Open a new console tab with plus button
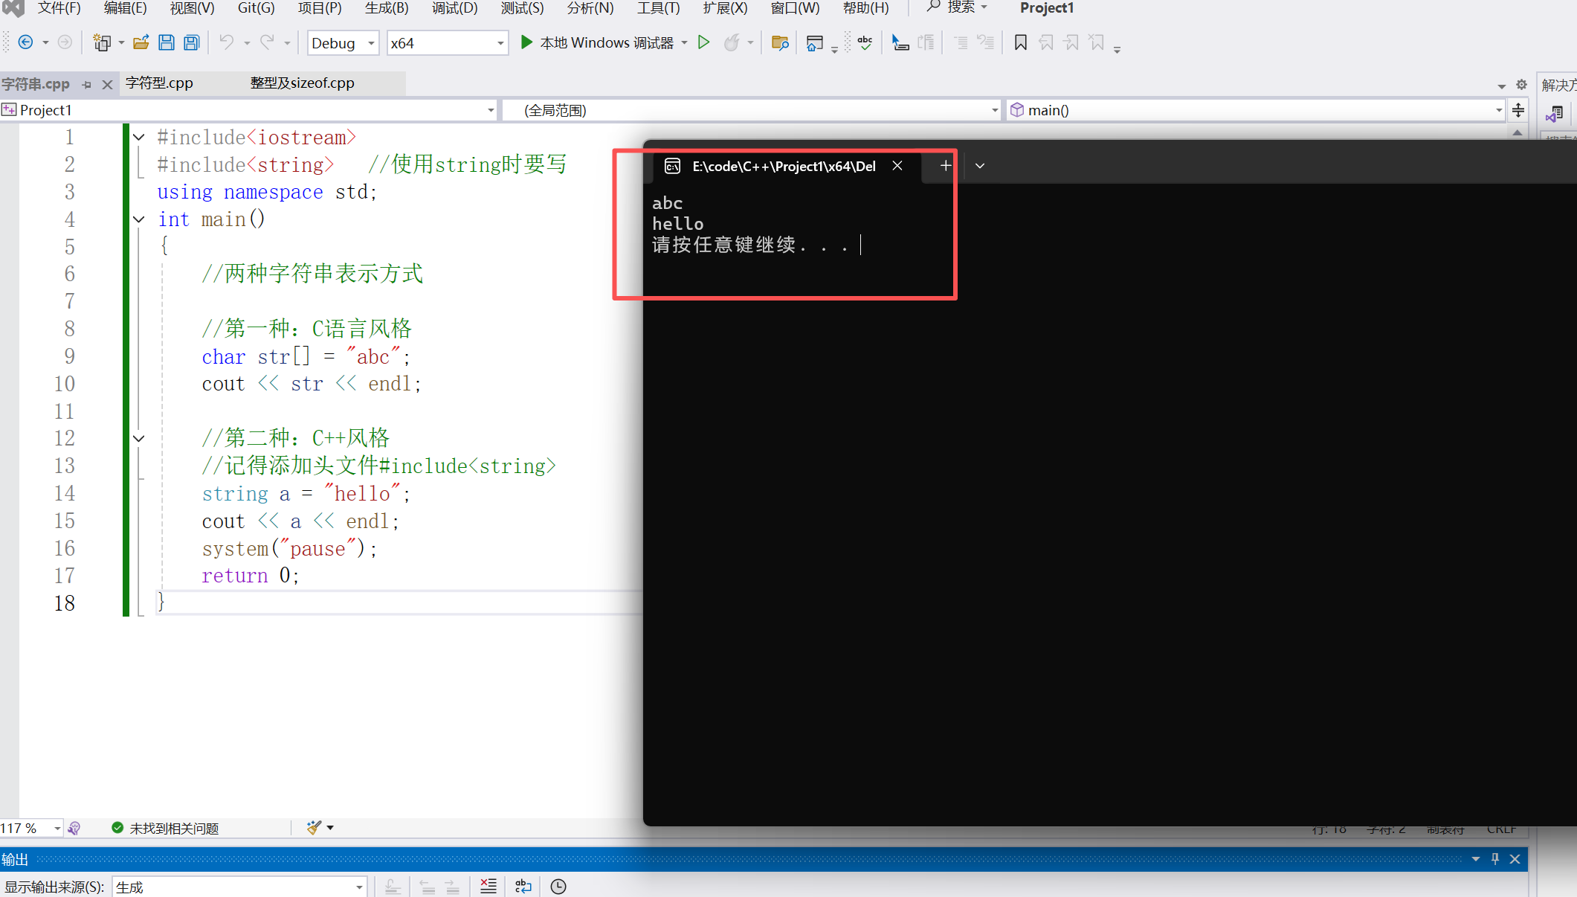 pos(945,166)
